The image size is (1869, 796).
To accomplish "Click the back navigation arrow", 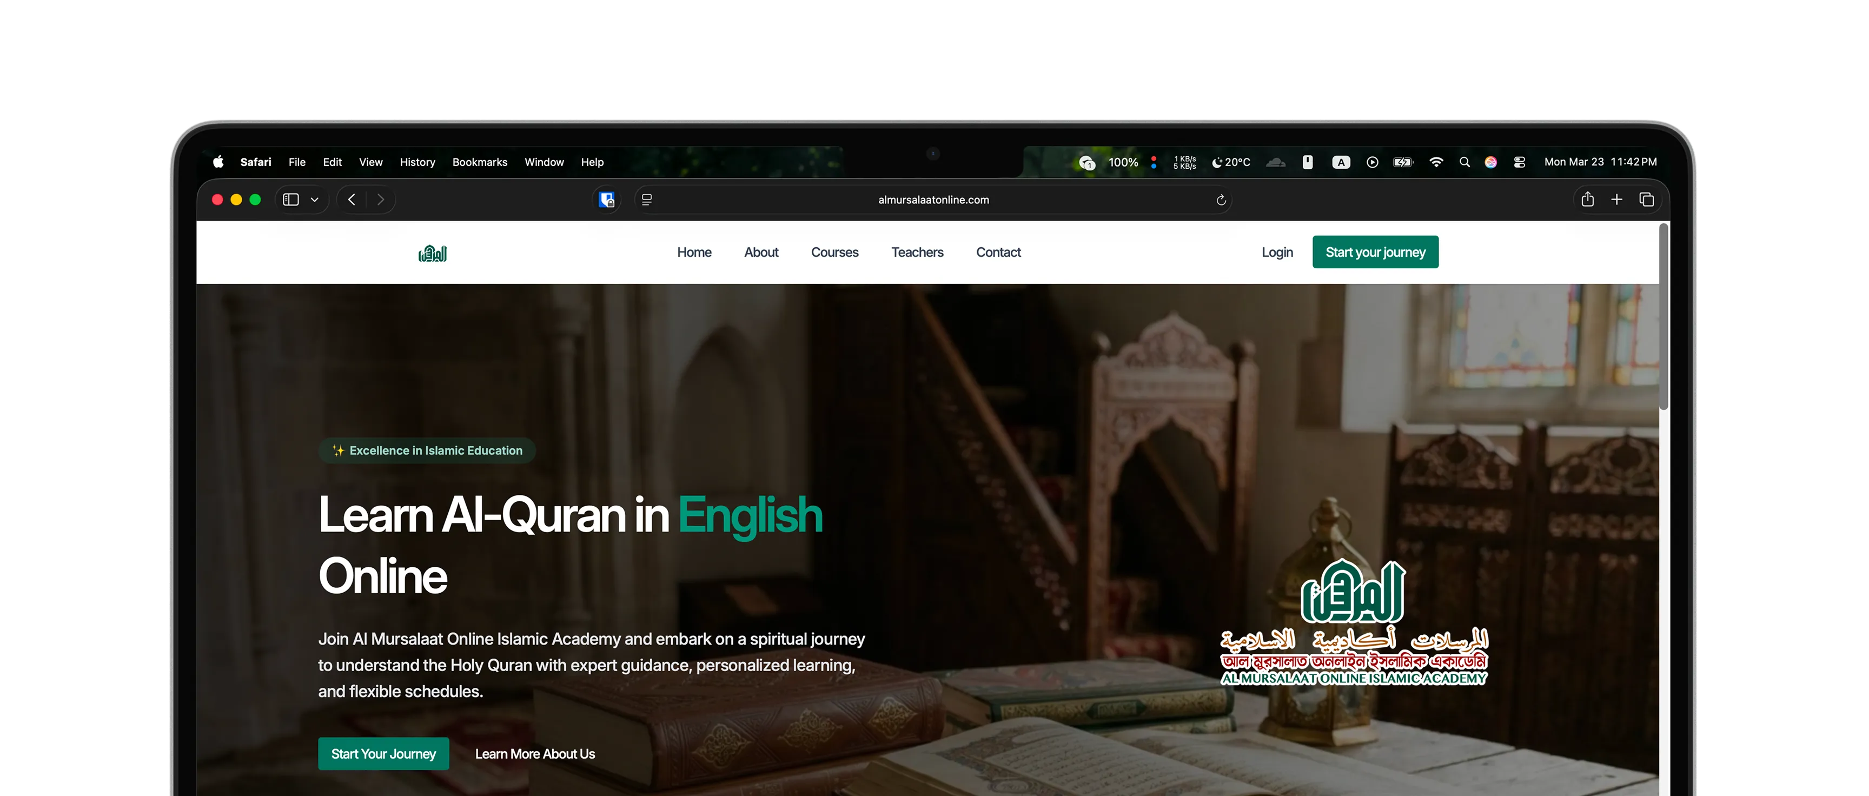I will [x=351, y=200].
